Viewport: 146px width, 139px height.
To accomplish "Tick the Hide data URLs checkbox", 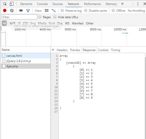I will pos(55,17).
